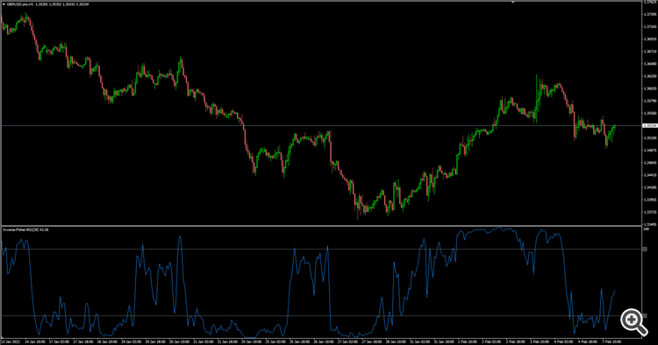Click the 24 Jan 10:00 time label
The image size is (658, 345).
[252, 342]
